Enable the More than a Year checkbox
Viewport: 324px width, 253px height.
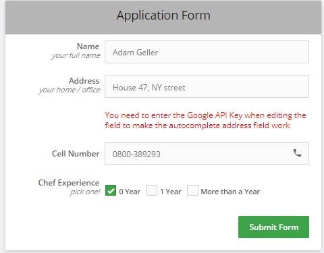[192, 190]
